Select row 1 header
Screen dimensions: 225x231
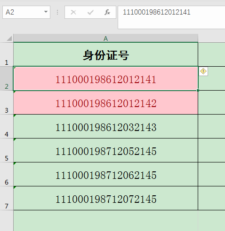7,54
